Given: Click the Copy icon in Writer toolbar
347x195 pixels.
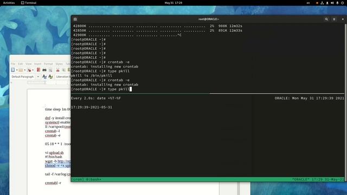Looking at the screenshot, I should (x=64, y=70).
